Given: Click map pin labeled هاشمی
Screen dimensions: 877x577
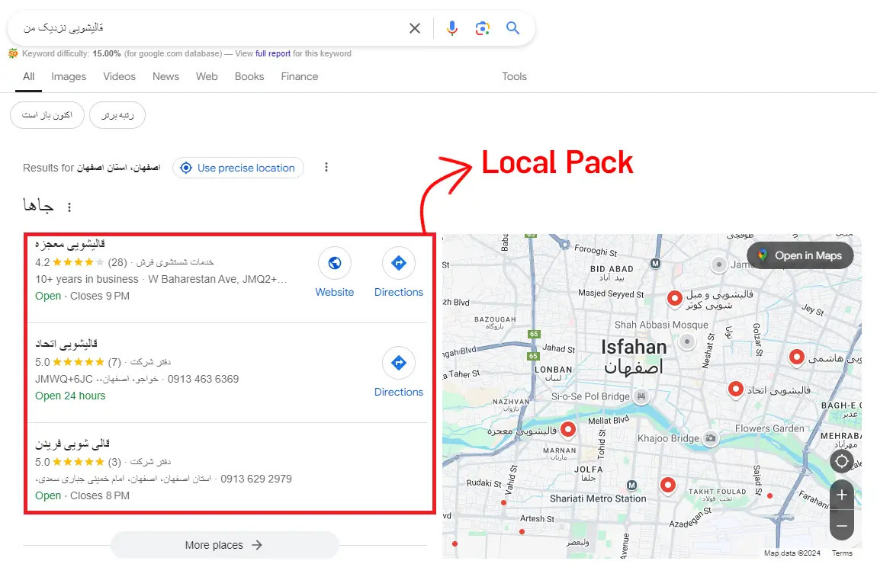Looking at the screenshot, I should point(797,357).
